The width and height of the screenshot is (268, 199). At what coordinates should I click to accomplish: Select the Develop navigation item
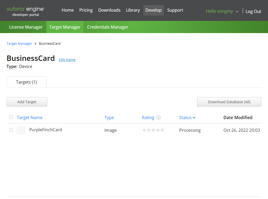click(x=153, y=10)
